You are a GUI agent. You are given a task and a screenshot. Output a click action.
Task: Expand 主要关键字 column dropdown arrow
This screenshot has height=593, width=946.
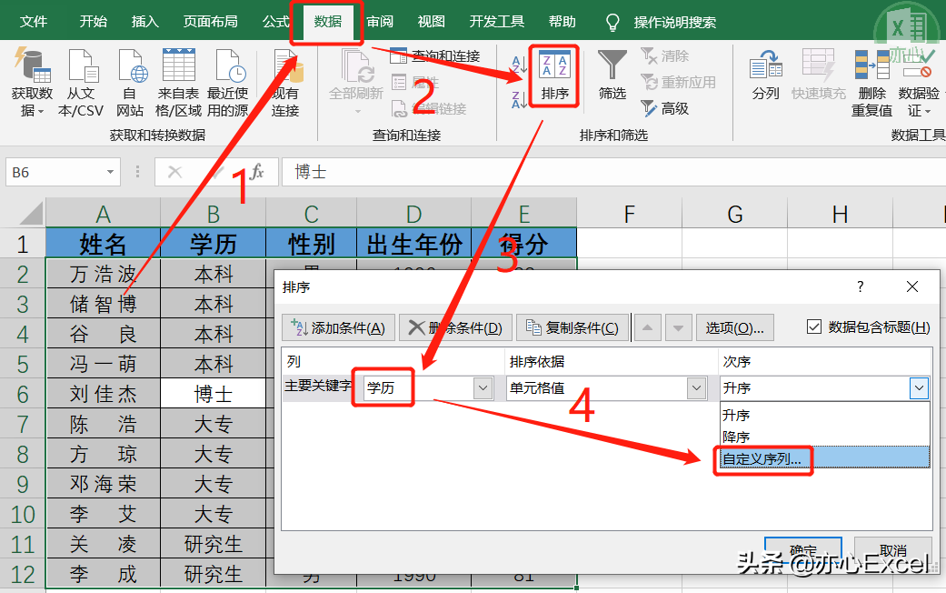(483, 387)
